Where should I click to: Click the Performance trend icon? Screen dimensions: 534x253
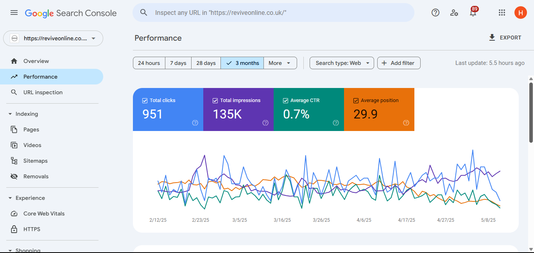pyautogui.click(x=14, y=77)
